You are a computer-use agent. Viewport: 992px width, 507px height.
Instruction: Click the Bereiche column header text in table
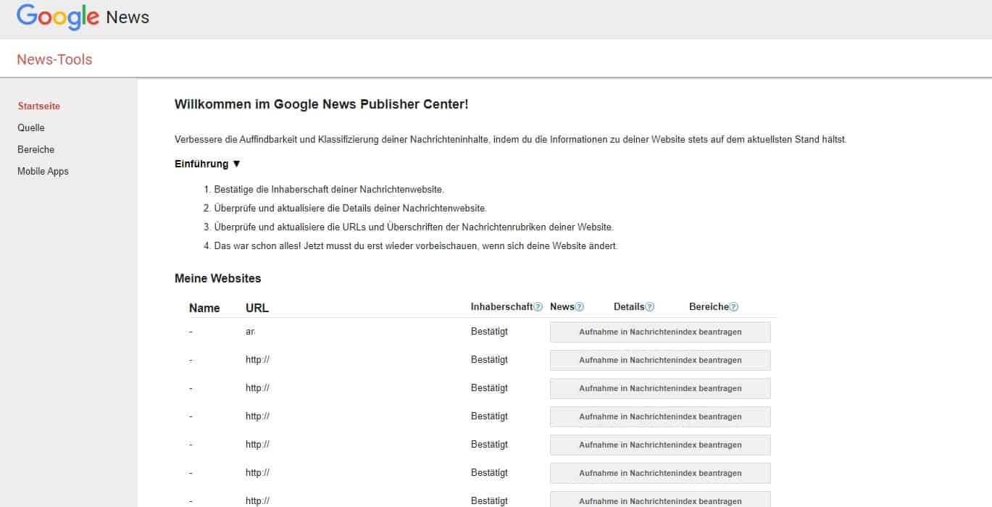click(709, 307)
